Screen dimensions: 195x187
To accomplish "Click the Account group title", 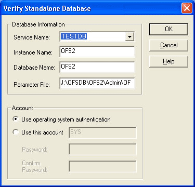I will [22, 108].
